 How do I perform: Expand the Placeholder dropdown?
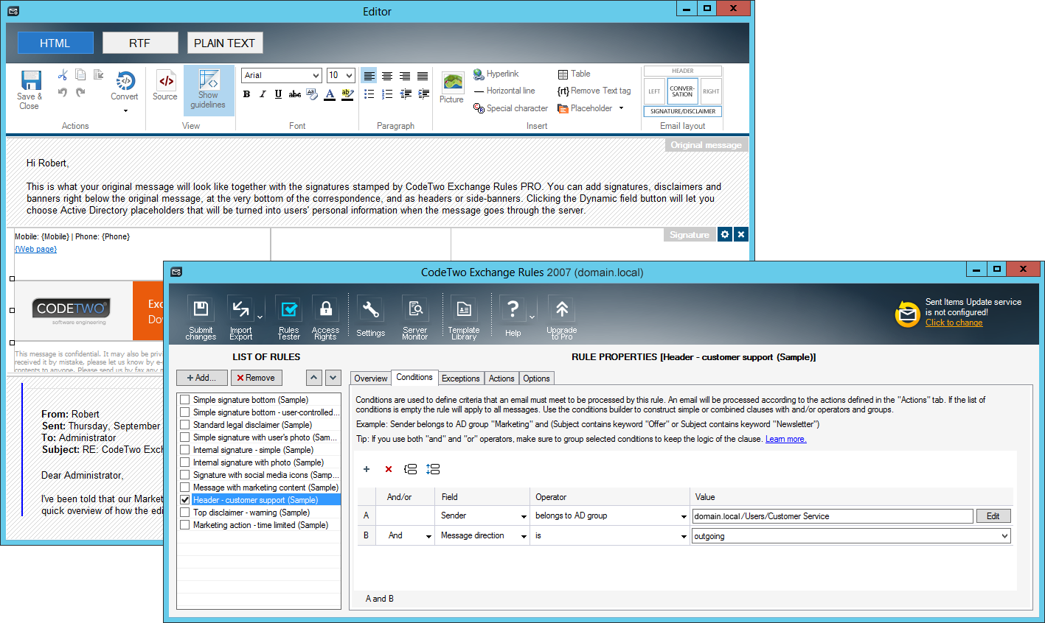pyautogui.click(x=621, y=108)
